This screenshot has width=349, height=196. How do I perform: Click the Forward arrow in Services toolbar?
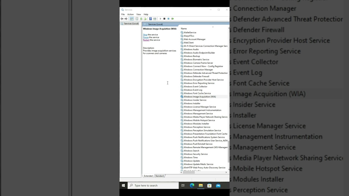(126, 19)
